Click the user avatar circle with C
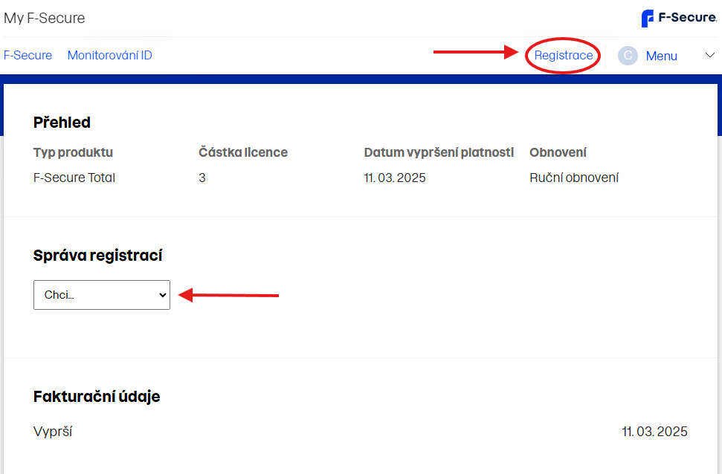The width and height of the screenshot is (722, 474). (628, 56)
